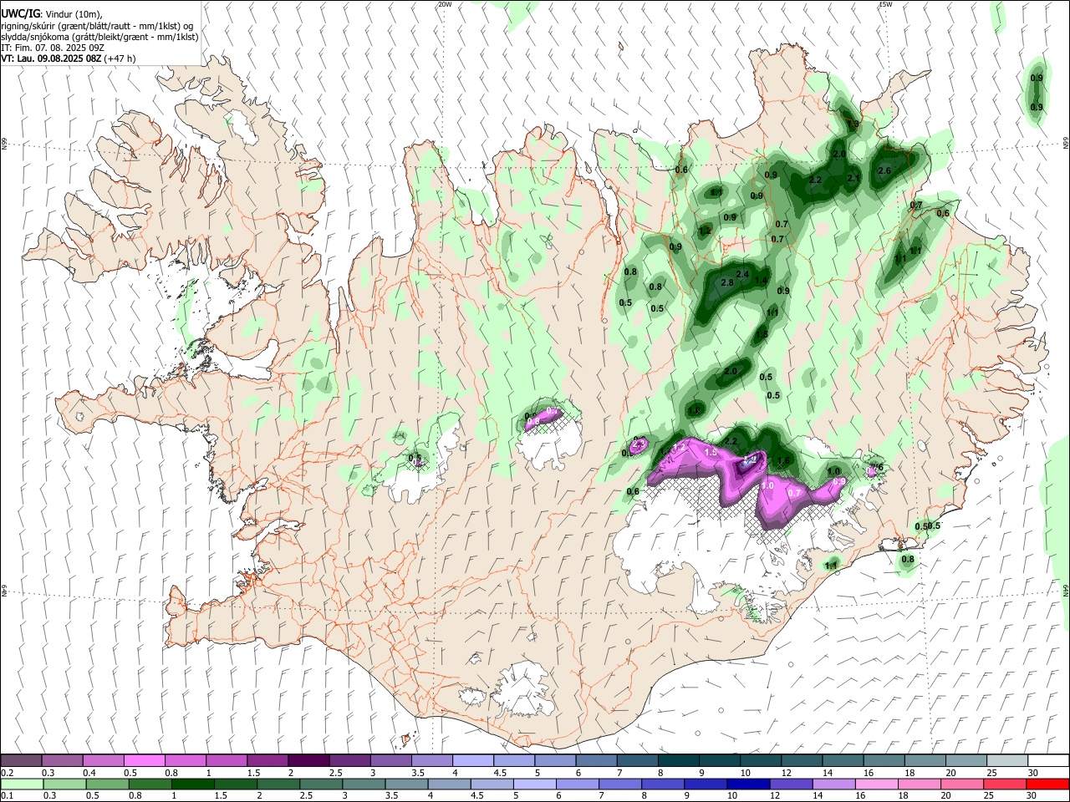Click the bright pink 0.5 swatch in top legend row
This screenshot has height=802, width=1070.
point(144,760)
